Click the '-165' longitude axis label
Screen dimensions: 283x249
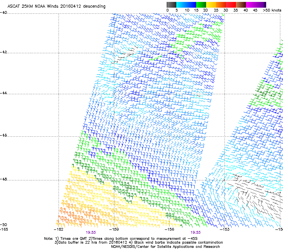[4, 229]
